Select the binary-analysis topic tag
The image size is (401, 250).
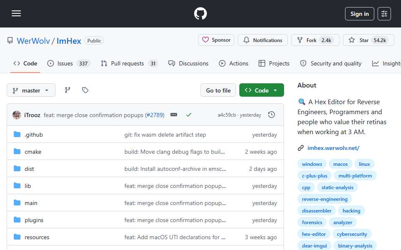(355, 246)
